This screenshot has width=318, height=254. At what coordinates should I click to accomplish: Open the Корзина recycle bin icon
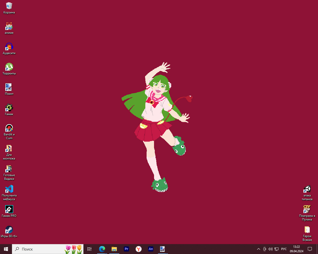(9, 6)
